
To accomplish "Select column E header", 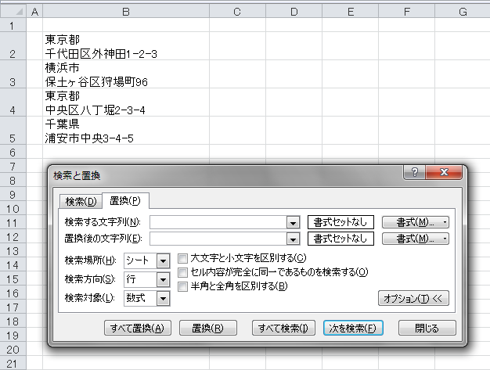I will coord(351,12).
